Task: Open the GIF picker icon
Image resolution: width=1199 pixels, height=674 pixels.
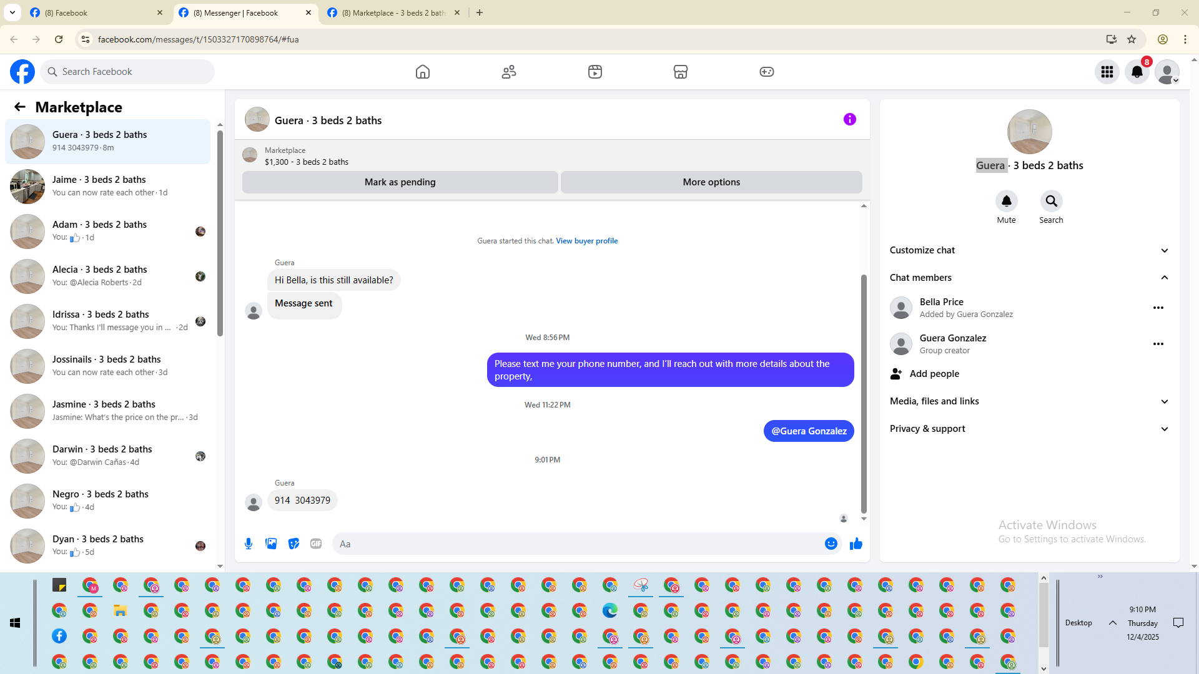Action: click(x=316, y=544)
